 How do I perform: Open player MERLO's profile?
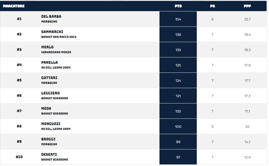tap(47, 47)
